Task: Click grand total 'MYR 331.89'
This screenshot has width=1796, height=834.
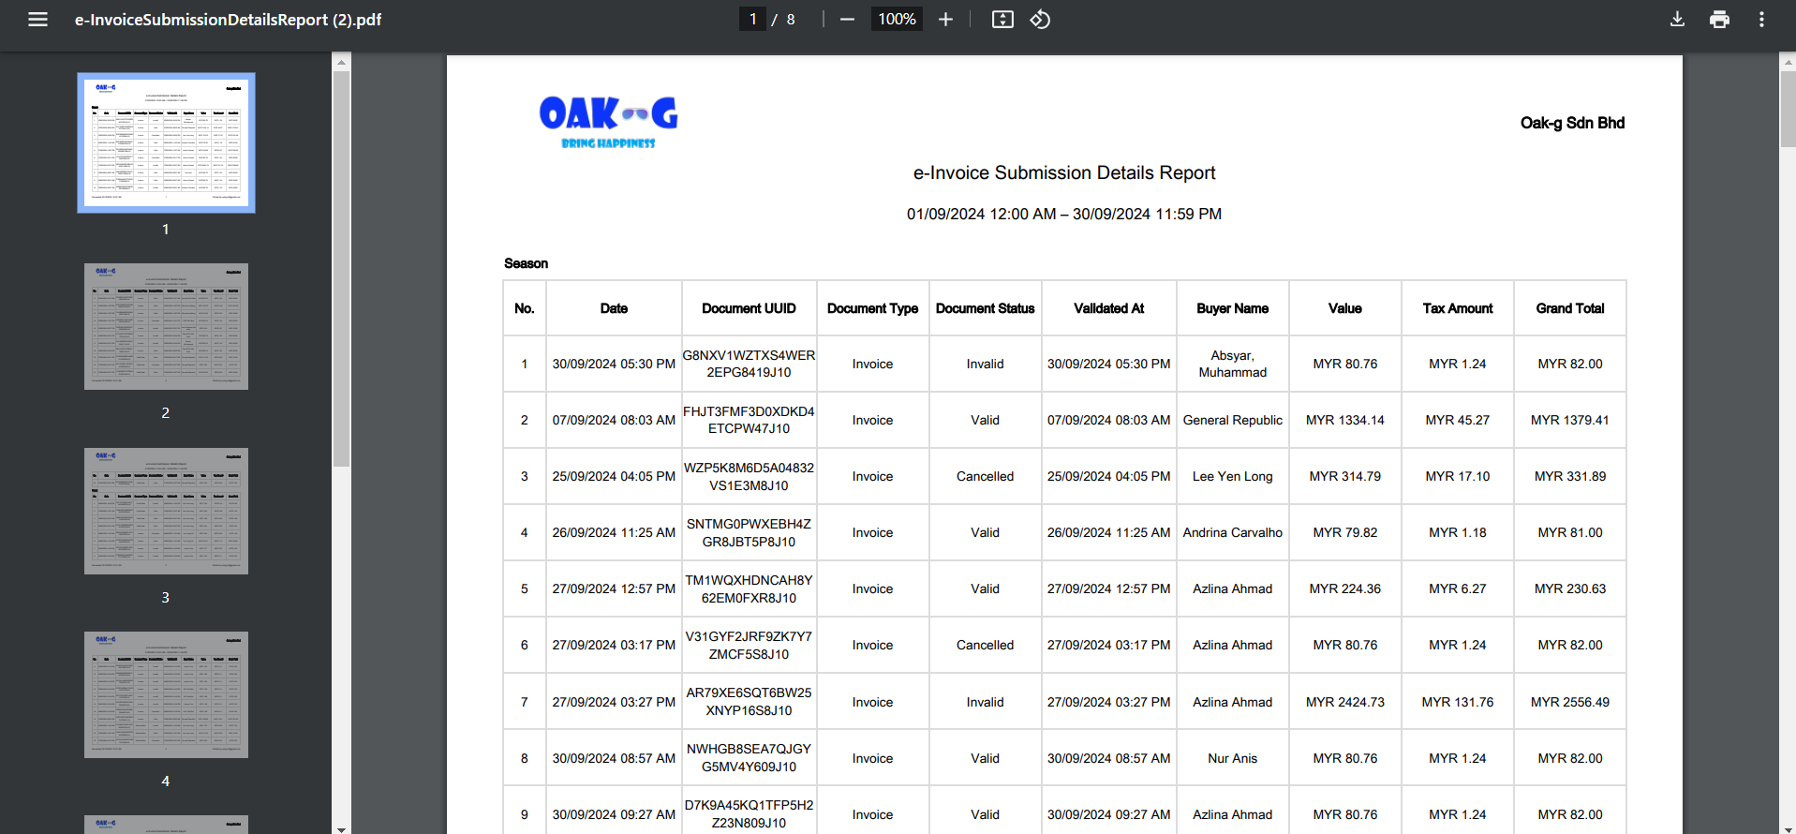Action: [x=1570, y=476]
